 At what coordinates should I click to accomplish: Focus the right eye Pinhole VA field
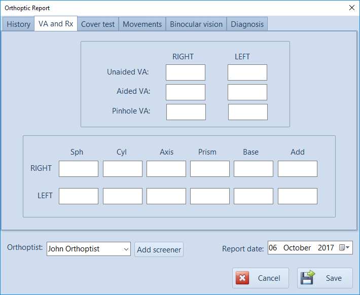point(186,112)
